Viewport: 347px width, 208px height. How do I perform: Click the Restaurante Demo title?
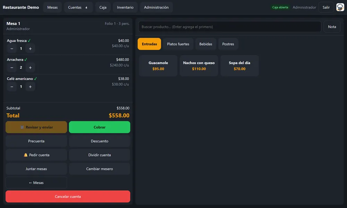coord(21,7)
